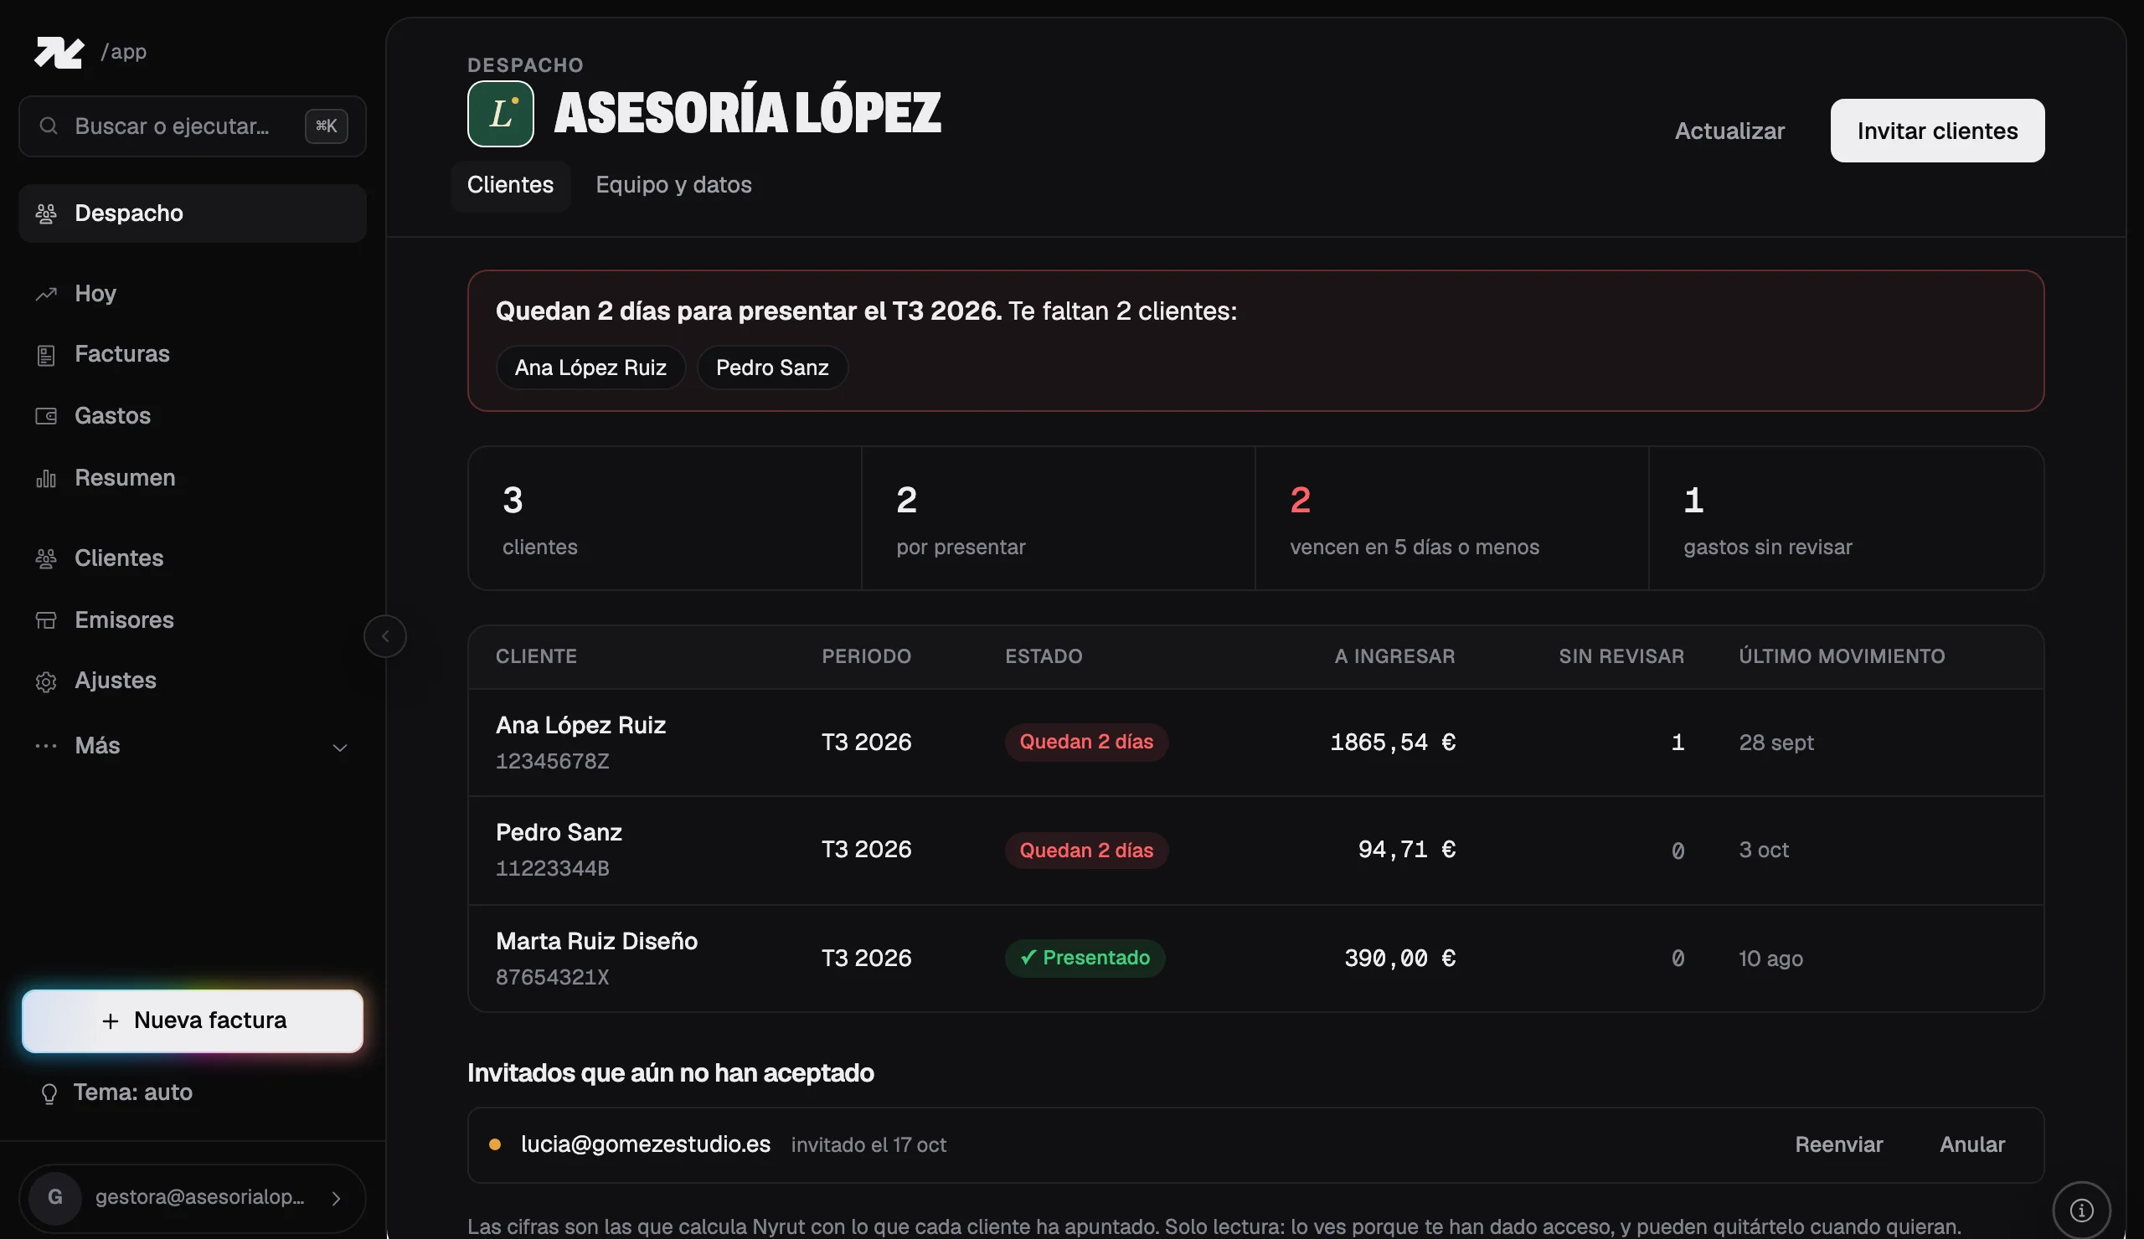Viewport: 2144px width, 1239px height.
Task: Click the Asesoría López green L avatar
Action: click(x=500, y=114)
